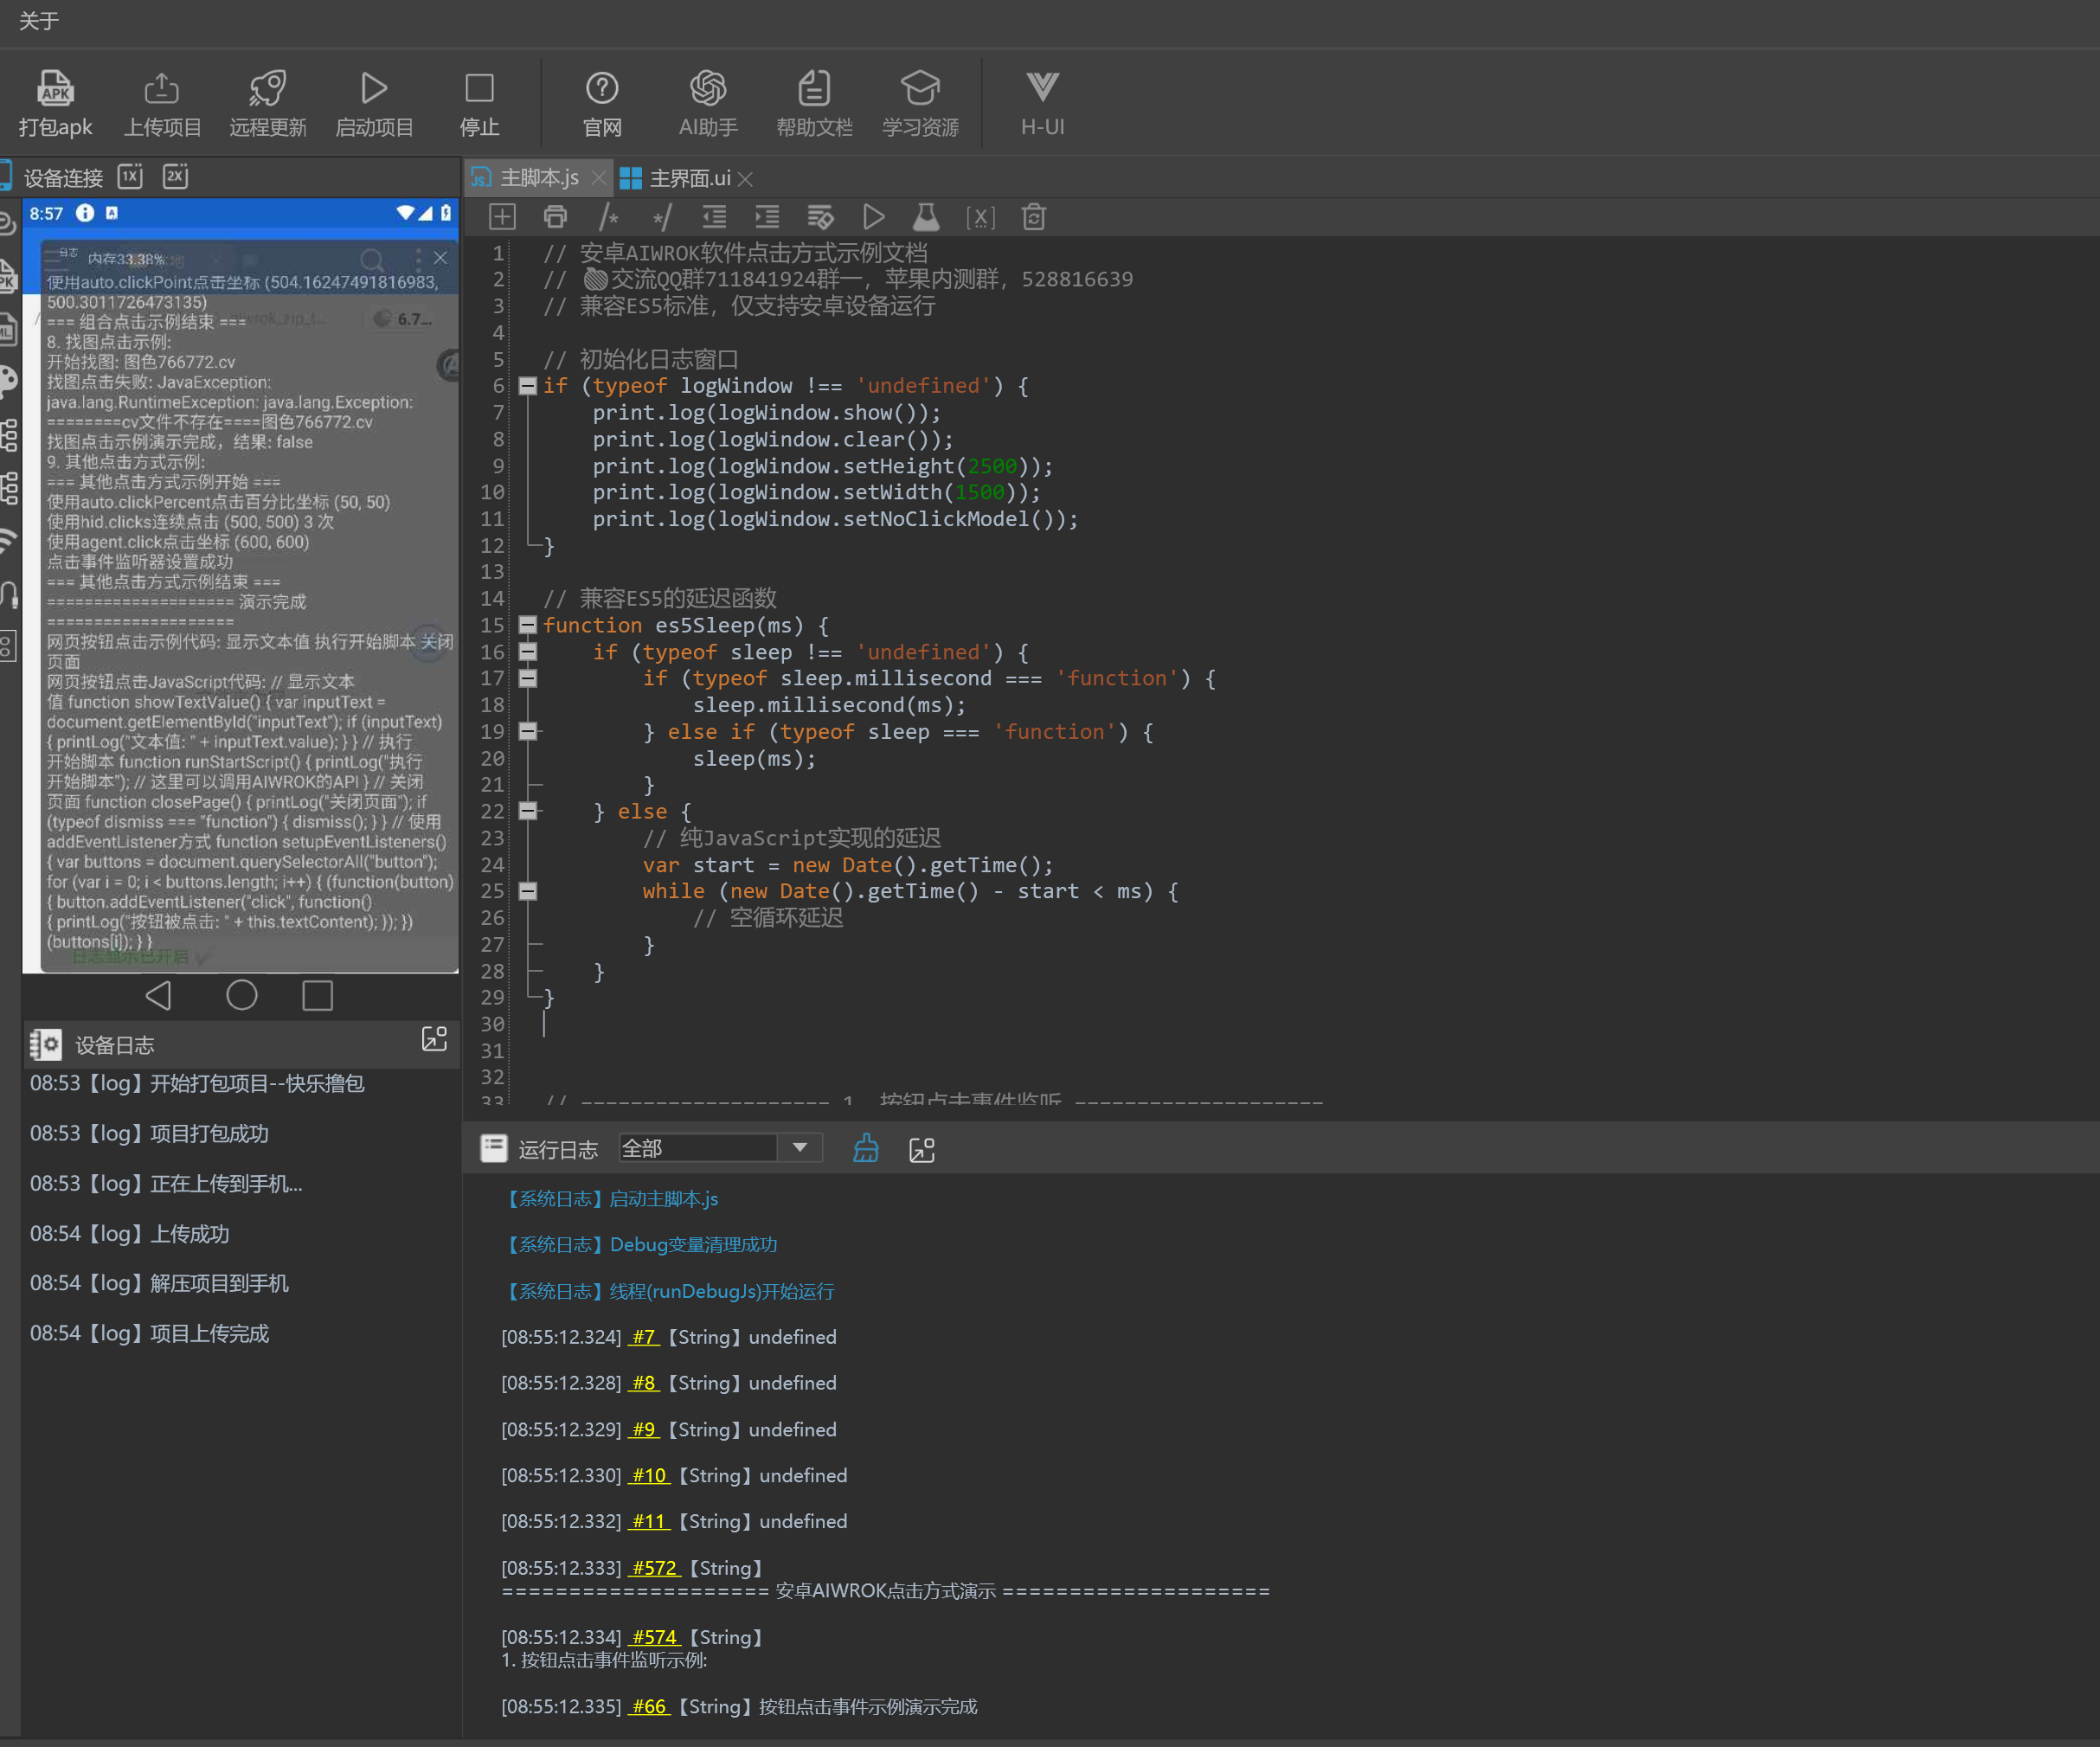Click the #572 log line link
This screenshot has height=1747, width=2100.
654,1568
